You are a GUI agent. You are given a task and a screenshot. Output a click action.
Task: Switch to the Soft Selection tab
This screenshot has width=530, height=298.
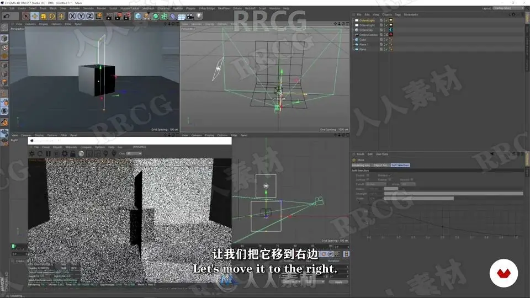400,165
